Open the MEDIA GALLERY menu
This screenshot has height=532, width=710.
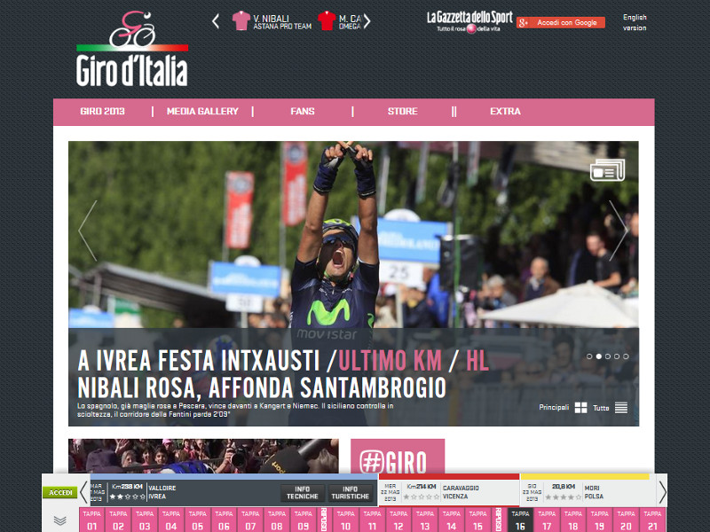pos(202,112)
